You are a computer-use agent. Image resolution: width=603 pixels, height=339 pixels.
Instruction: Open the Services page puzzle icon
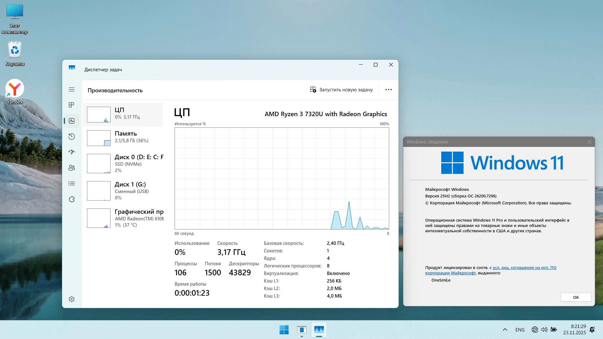72,199
